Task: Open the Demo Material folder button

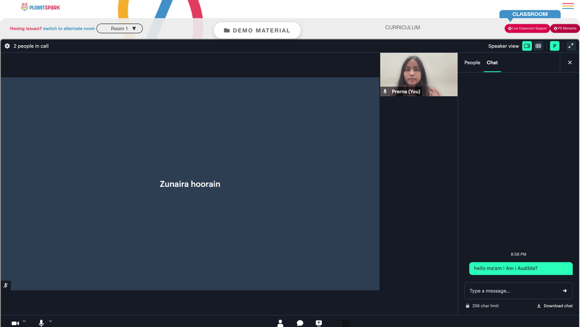Action: (257, 30)
